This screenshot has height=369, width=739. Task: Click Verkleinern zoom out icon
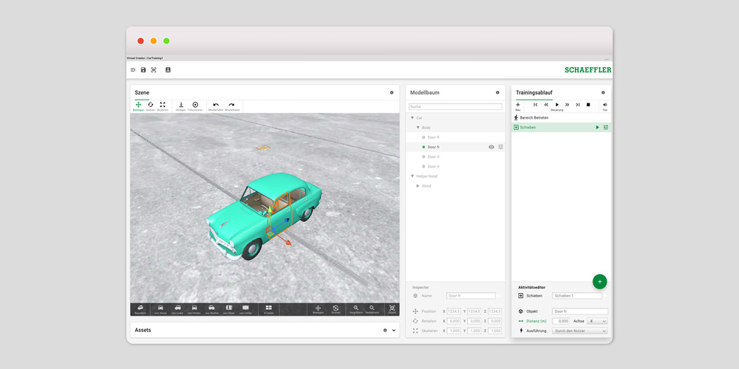click(x=372, y=309)
